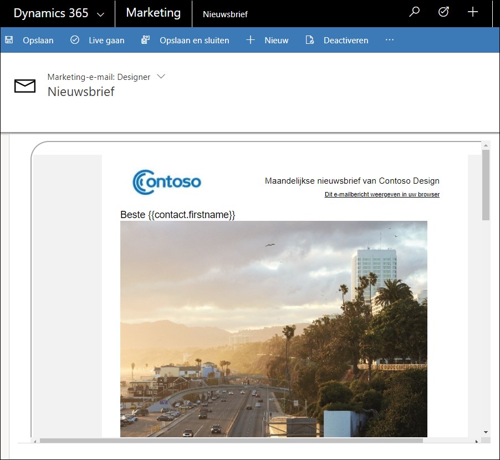Select the Nieuwsbrief breadcrumb in top bar
The image size is (500, 460).
[x=225, y=14]
